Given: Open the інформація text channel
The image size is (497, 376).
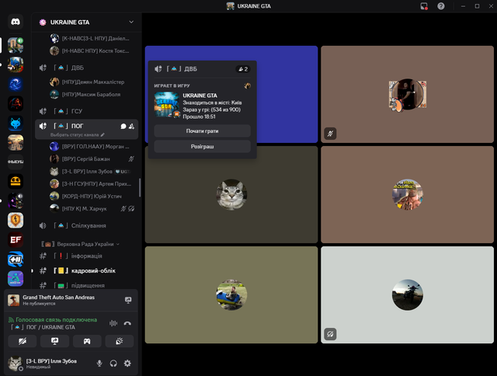Looking at the screenshot, I should coord(86,256).
